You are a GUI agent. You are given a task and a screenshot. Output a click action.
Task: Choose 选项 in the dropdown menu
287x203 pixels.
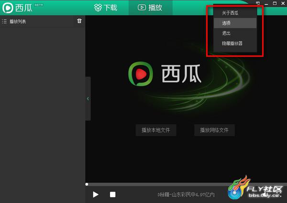235,23
